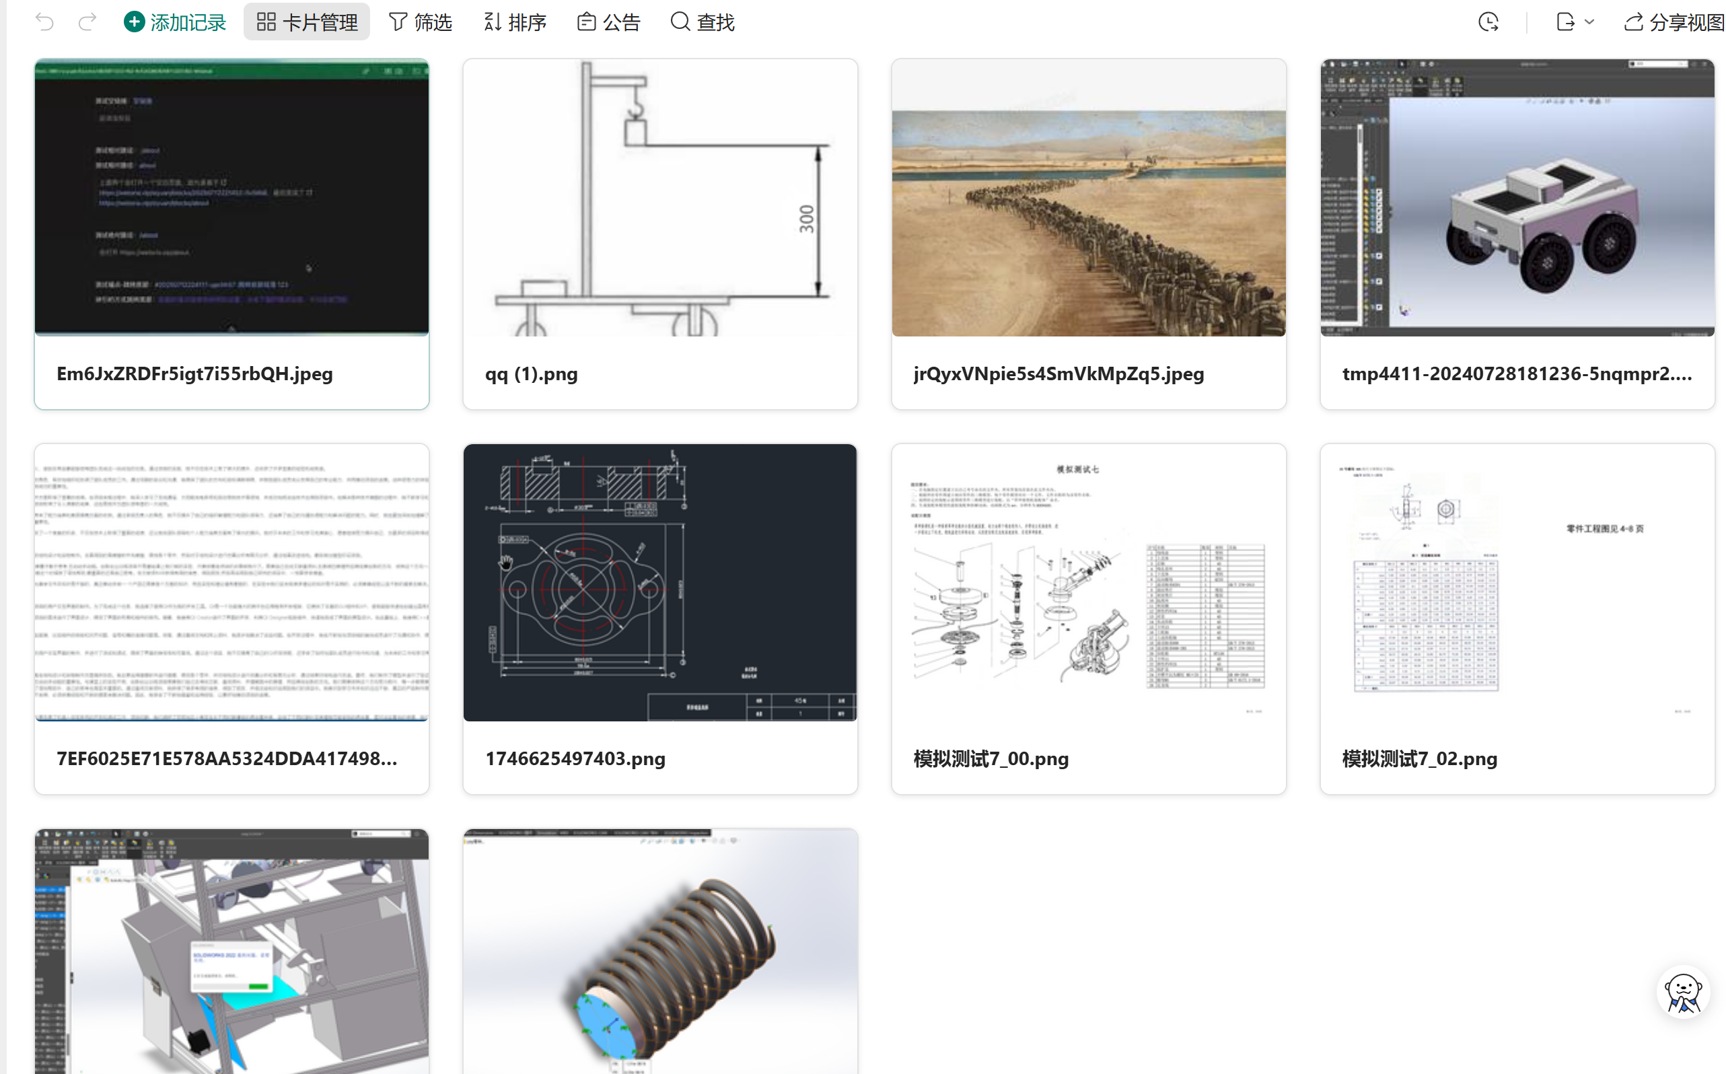Open the assistant mascot icon

point(1682,993)
